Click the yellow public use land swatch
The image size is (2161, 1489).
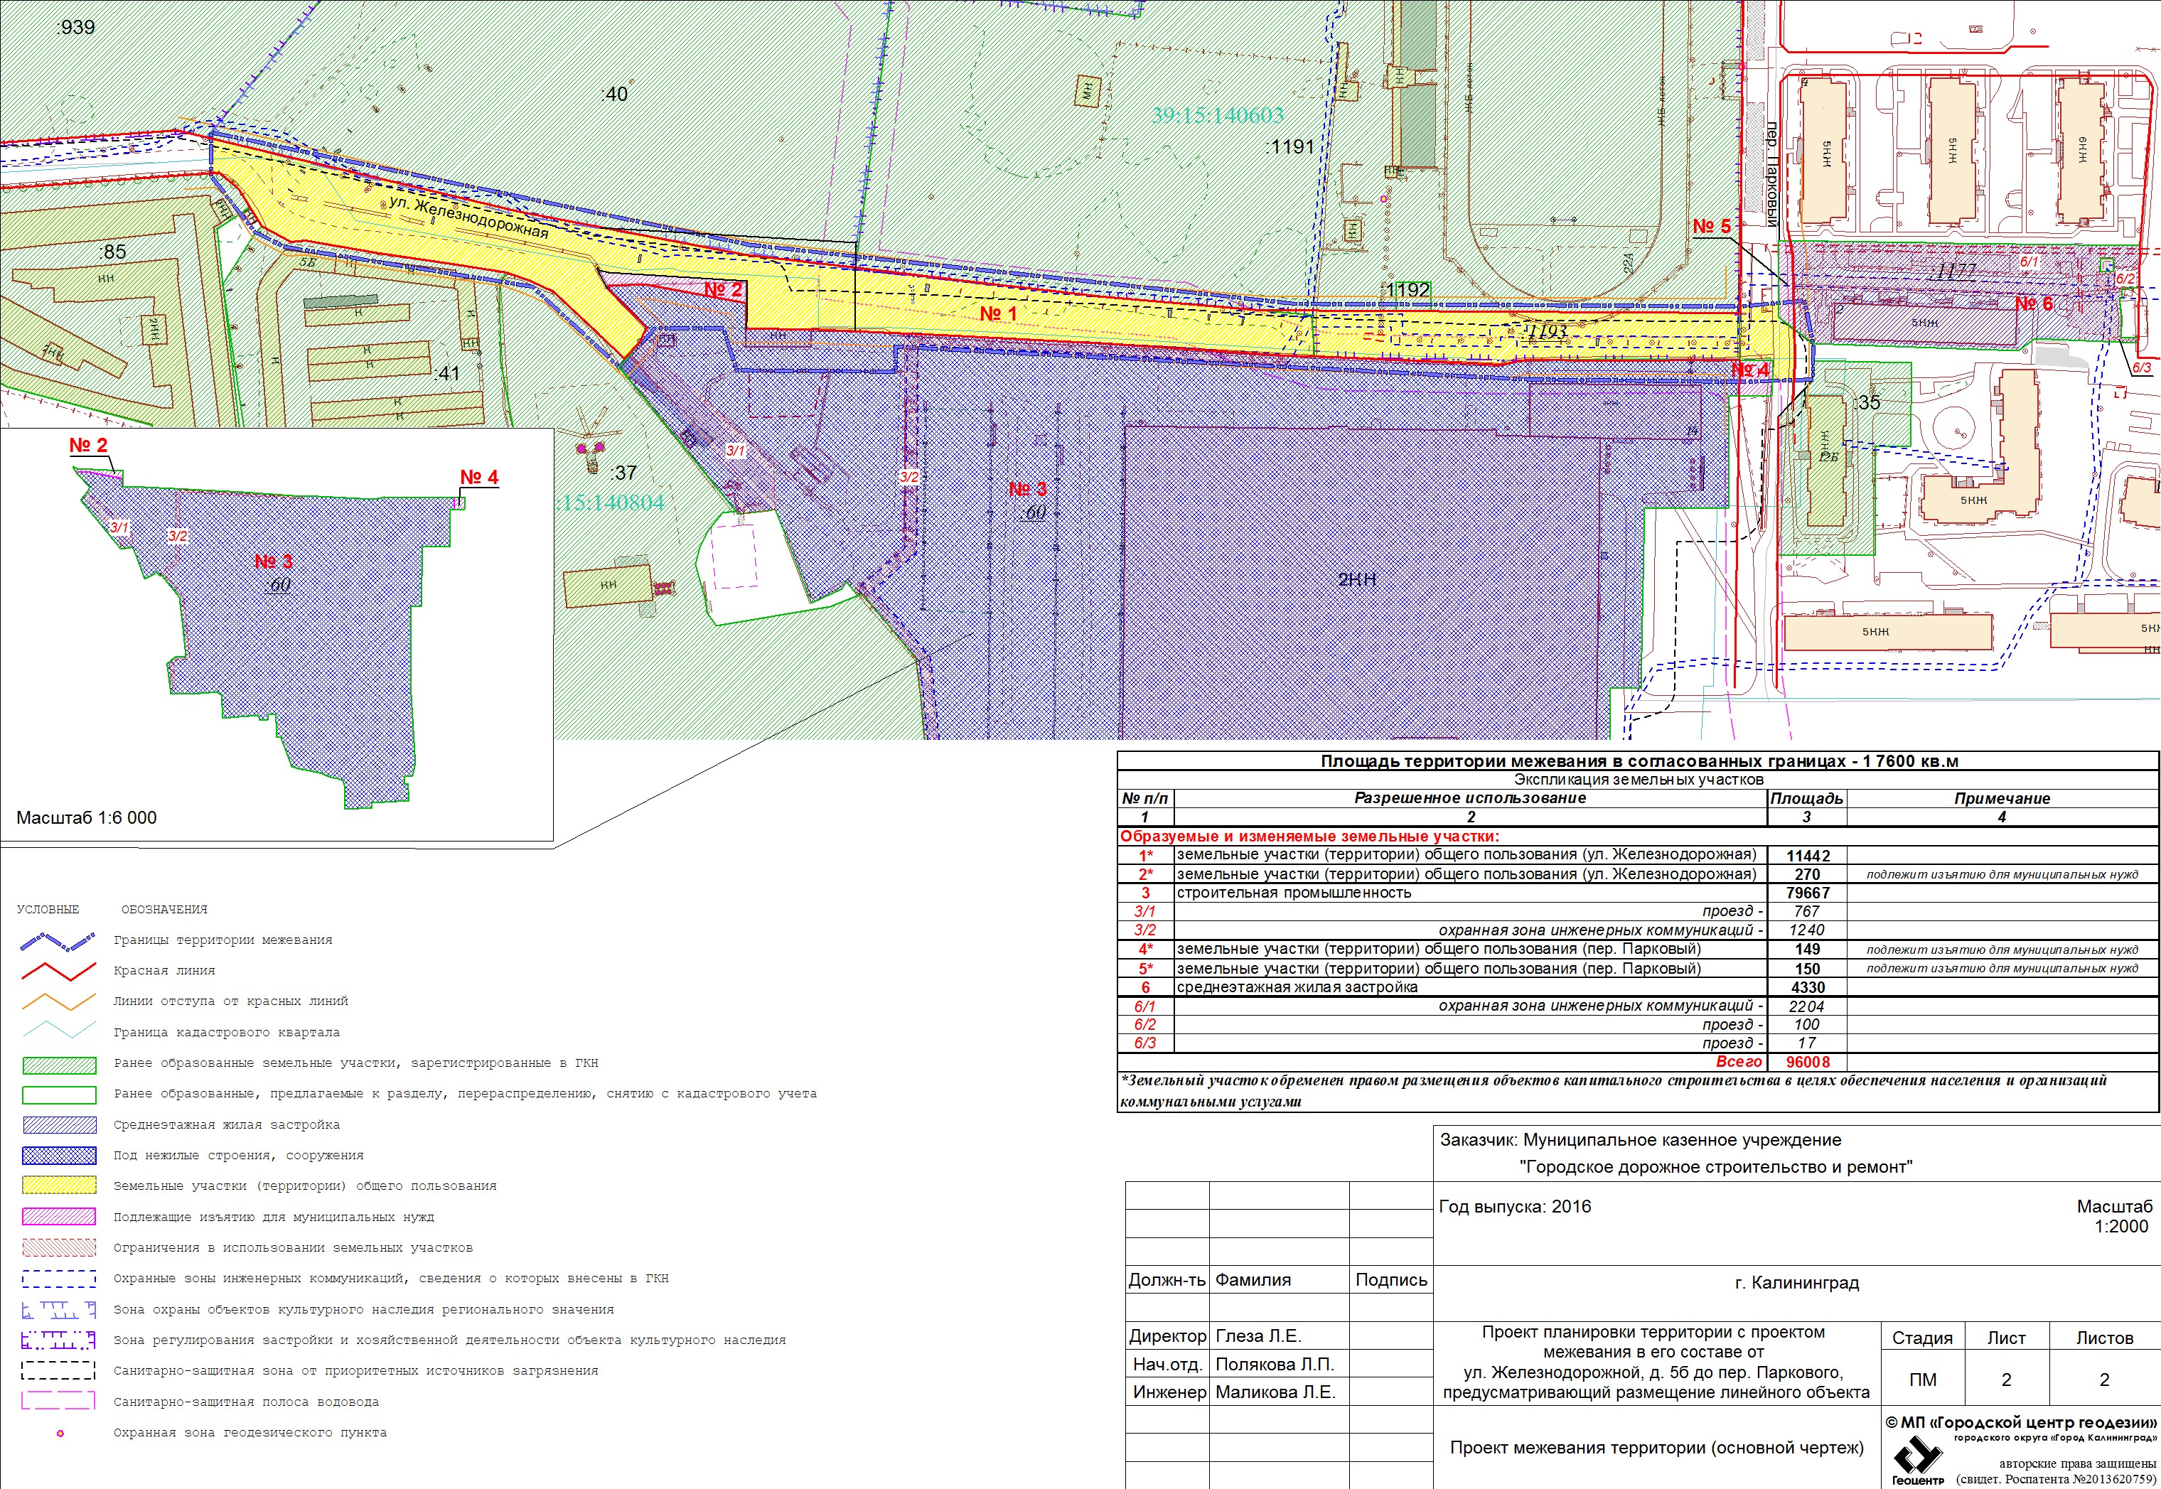59,1186
